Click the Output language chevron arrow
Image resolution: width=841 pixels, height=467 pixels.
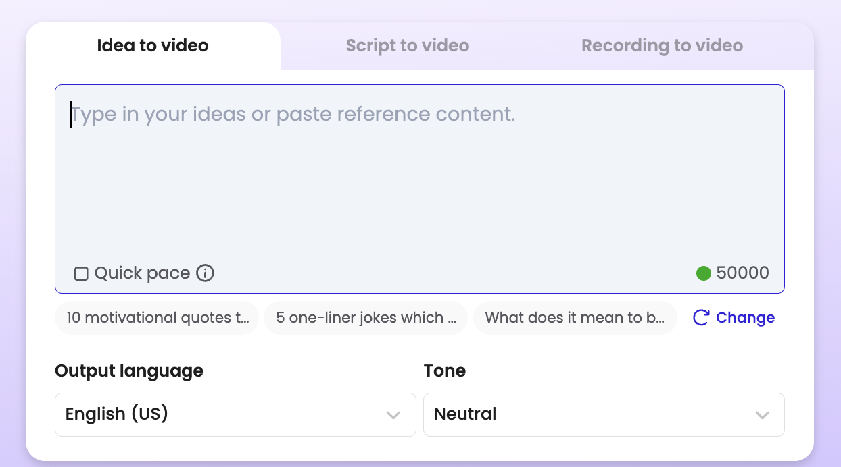click(393, 415)
